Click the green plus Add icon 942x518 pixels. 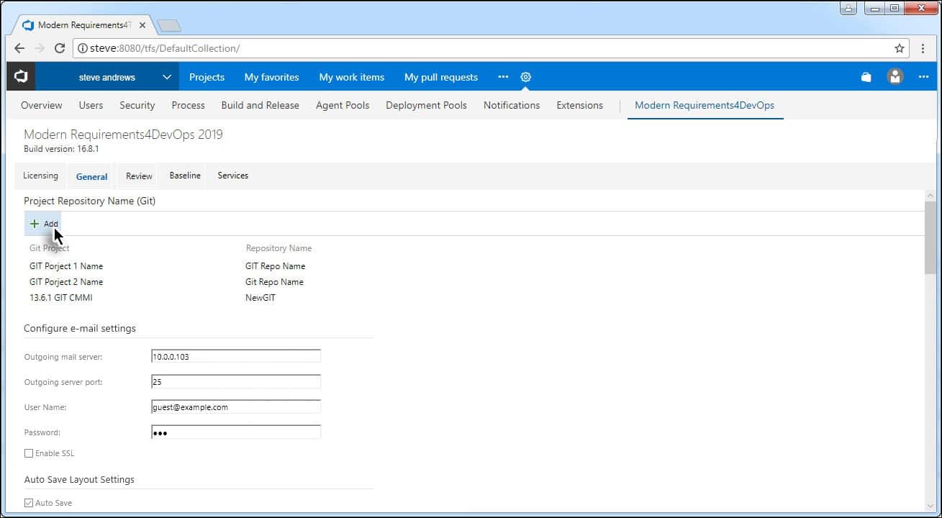(x=35, y=224)
